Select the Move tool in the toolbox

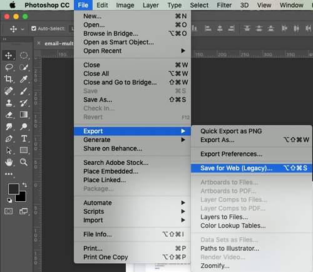(9, 55)
